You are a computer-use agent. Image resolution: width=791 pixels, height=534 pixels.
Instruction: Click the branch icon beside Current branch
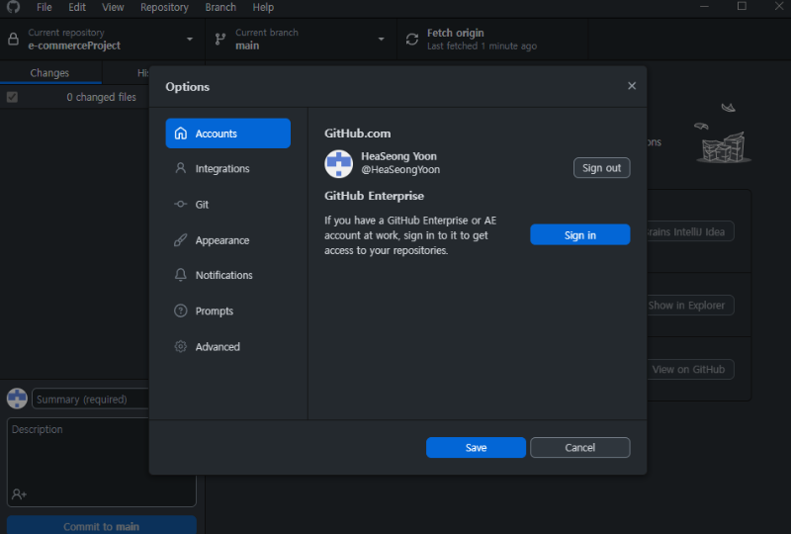pyautogui.click(x=220, y=39)
